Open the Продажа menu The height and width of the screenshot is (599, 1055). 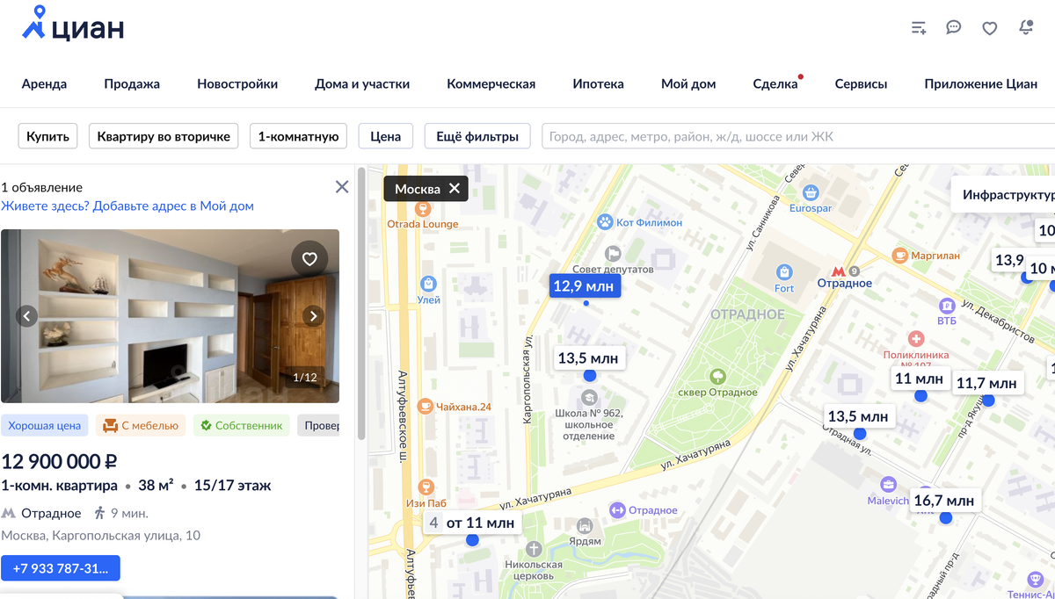click(132, 84)
